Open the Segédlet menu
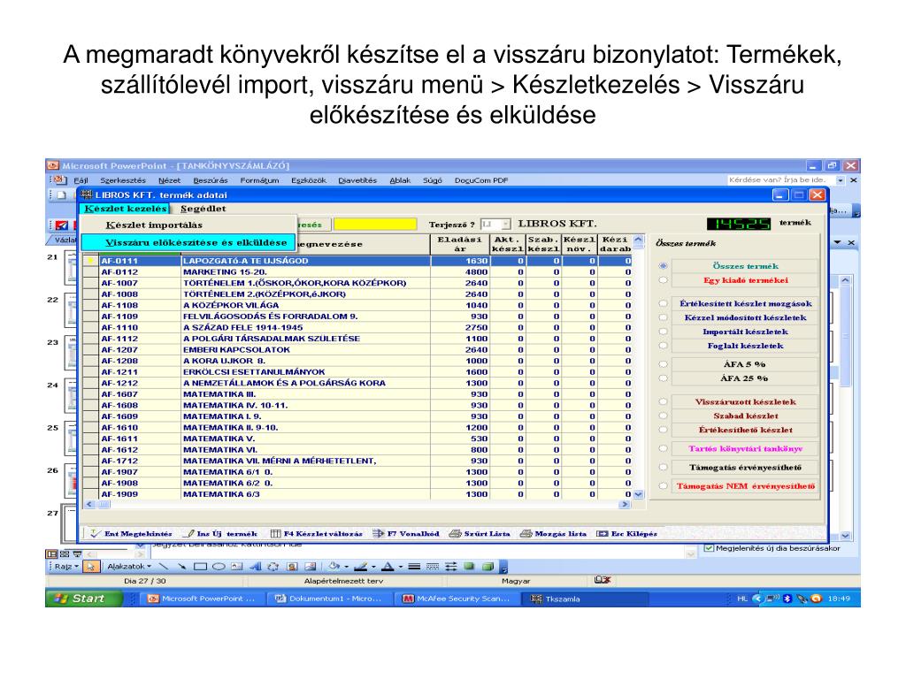 click(203, 209)
